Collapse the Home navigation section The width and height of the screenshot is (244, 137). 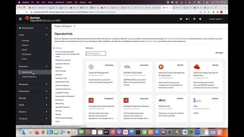[x=33, y=35]
